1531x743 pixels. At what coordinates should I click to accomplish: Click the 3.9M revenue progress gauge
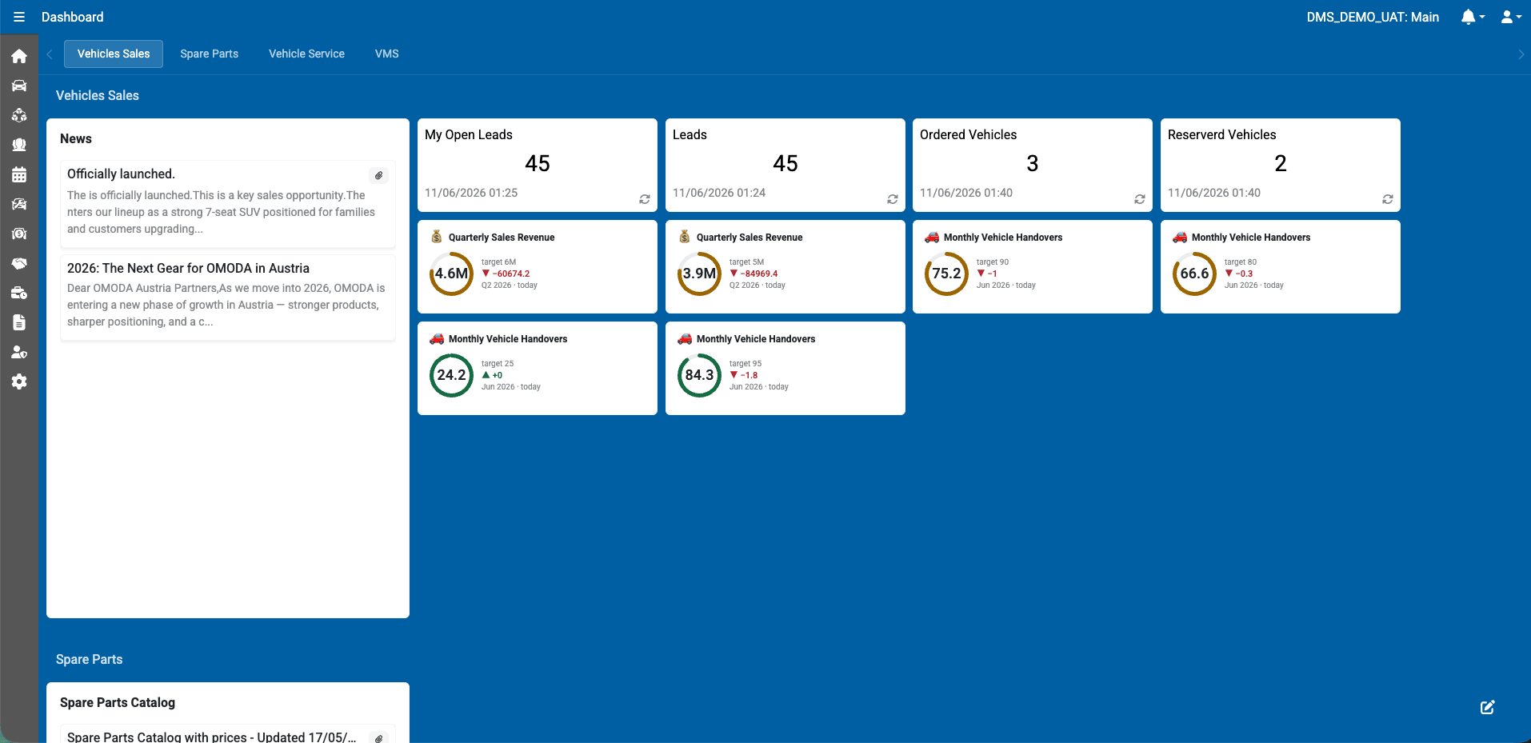[699, 274]
